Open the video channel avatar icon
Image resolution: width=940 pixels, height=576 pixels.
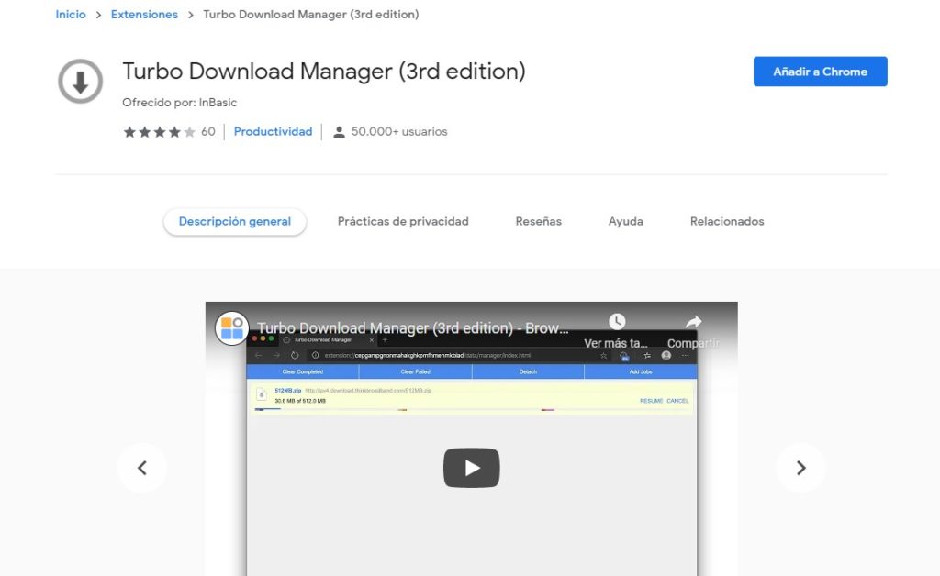point(232,328)
